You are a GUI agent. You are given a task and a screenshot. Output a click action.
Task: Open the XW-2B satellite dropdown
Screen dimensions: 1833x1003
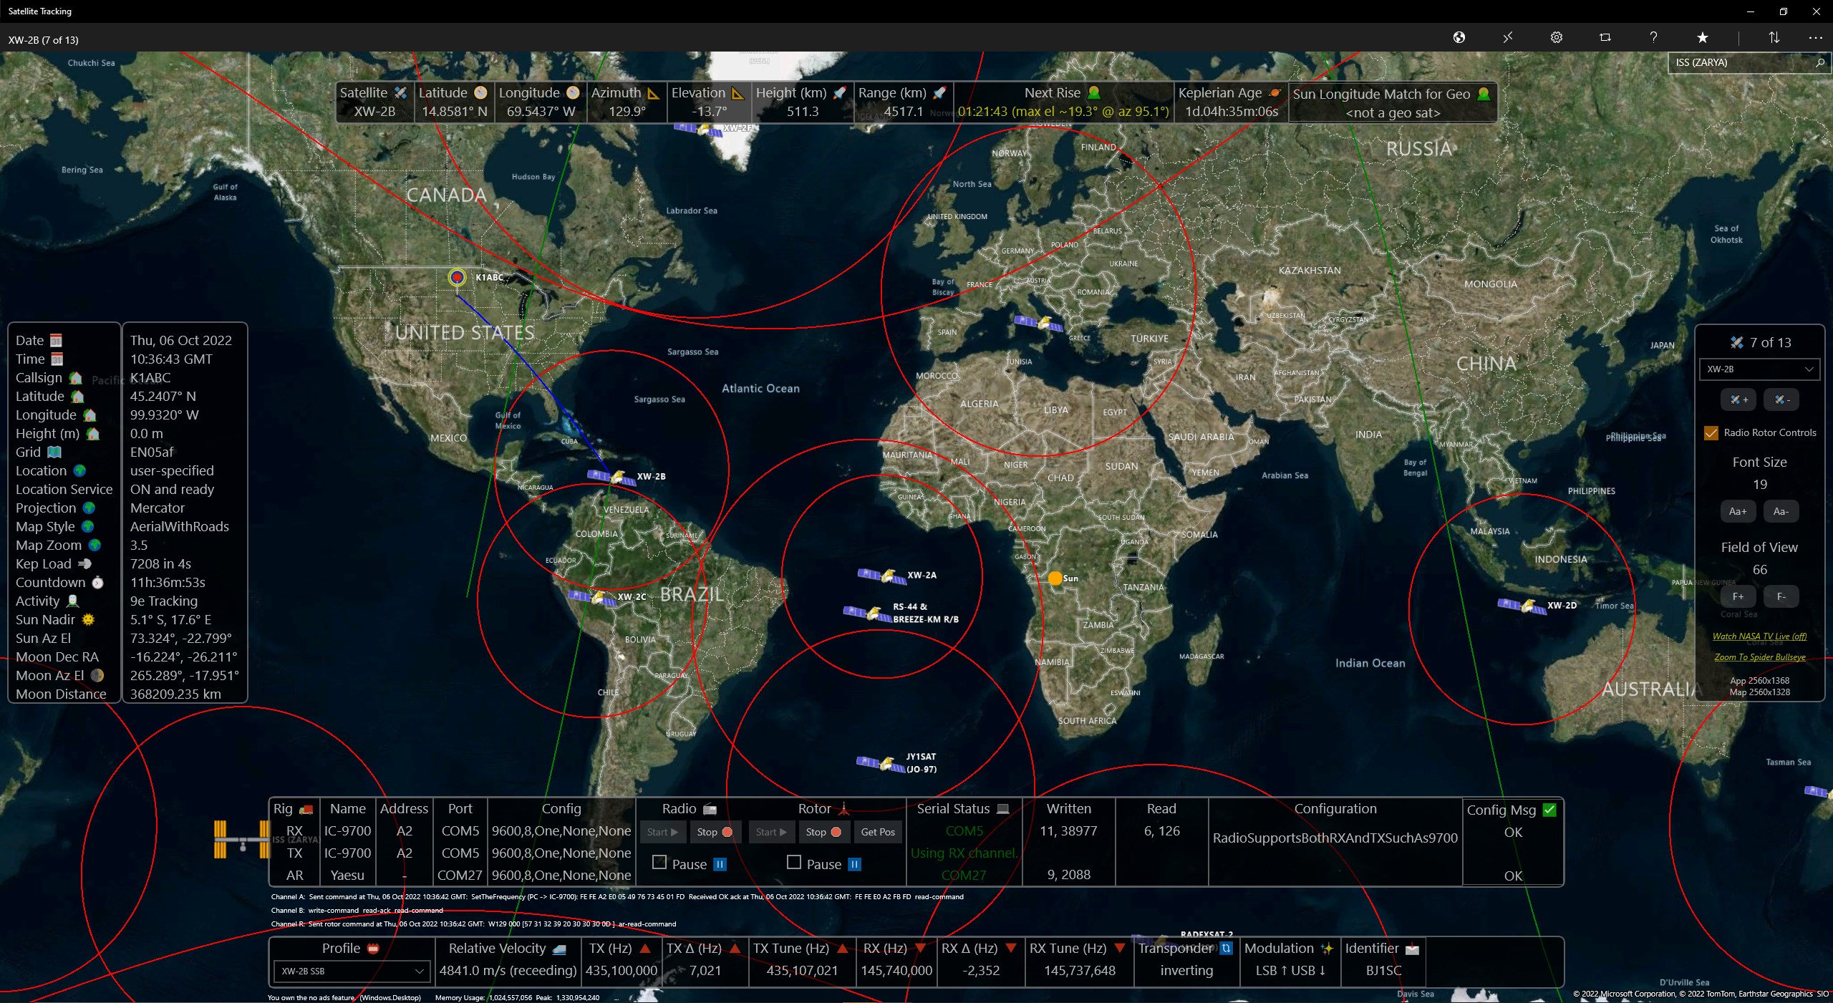tap(1759, 369)
